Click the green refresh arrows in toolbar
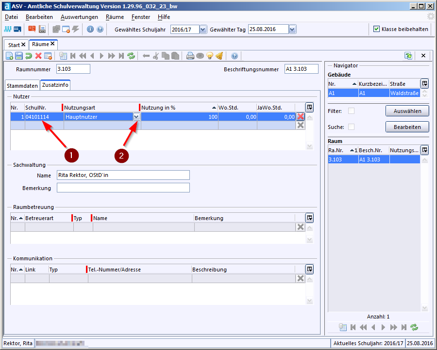The image size is (437, 350). point(131,56)
